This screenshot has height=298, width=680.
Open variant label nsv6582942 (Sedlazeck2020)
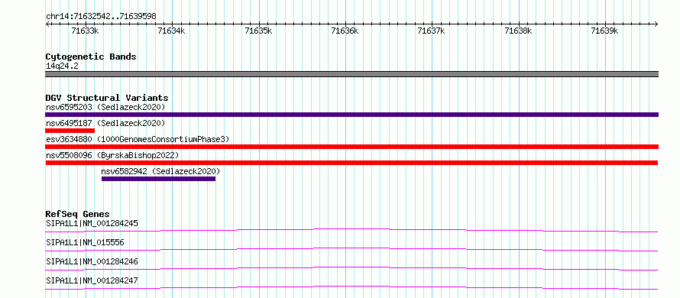[160, 171]
